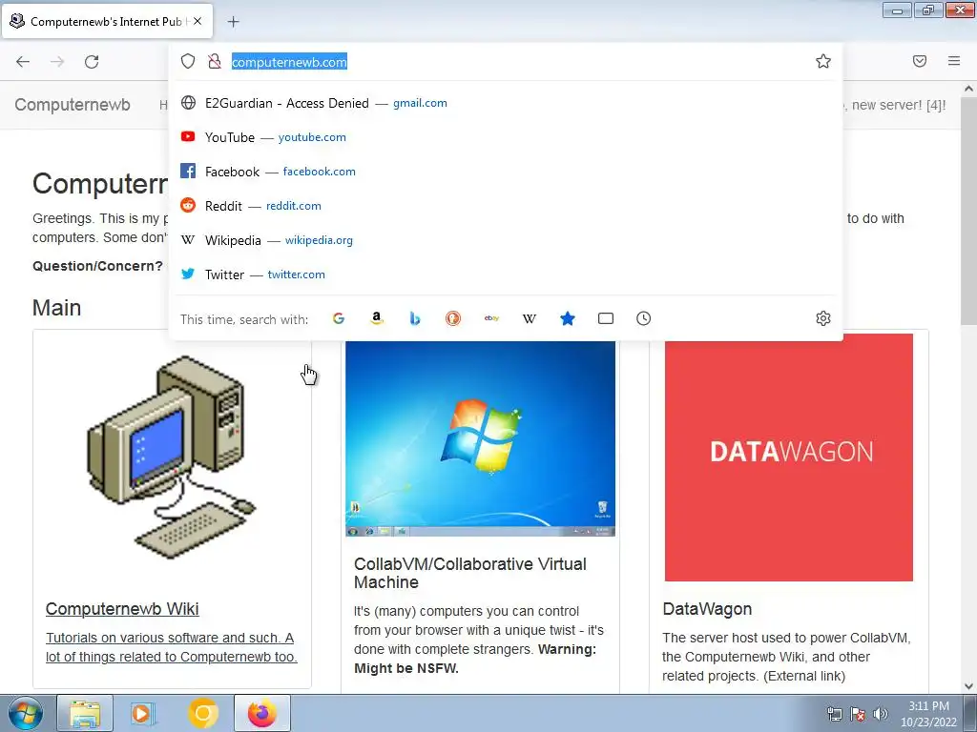
Task: Open the Firefox hamburger menu
Action: [x=954, y=61]
